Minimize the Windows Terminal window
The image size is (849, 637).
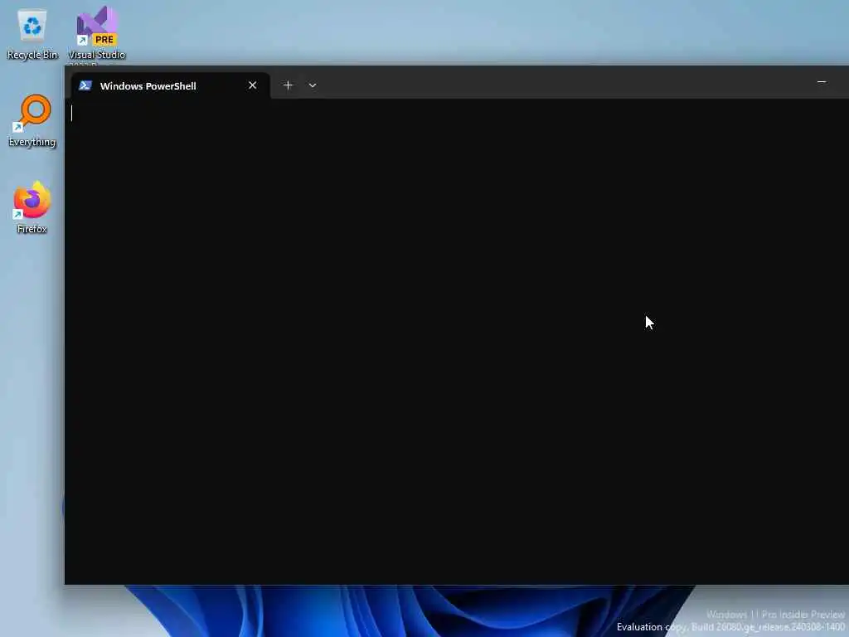tap(822, 82)
